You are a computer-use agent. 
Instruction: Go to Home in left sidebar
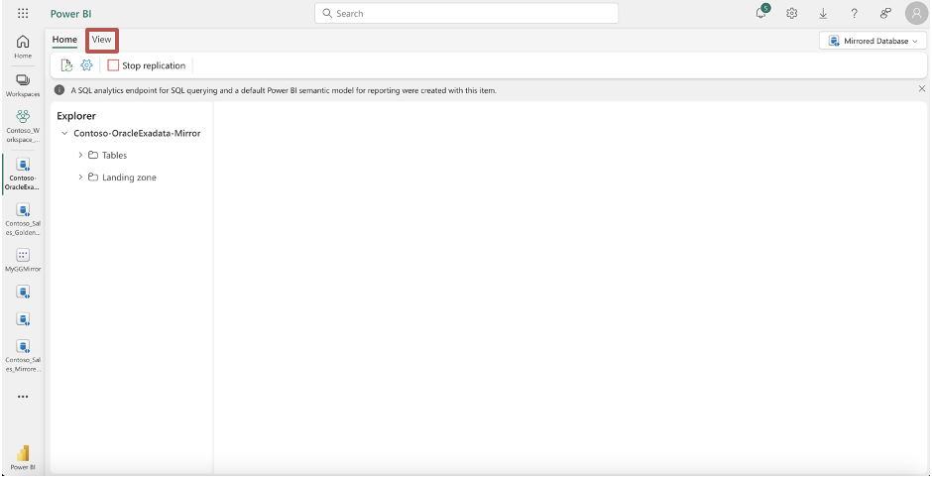[23, 47]
